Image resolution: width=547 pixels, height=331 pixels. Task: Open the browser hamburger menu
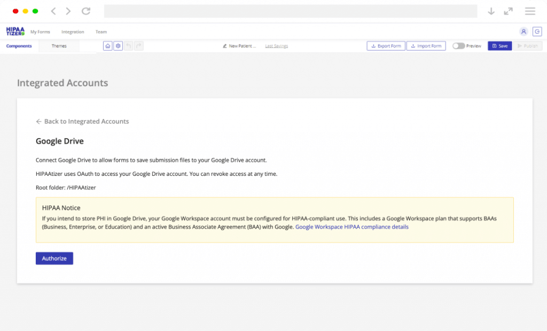coord(530,11)
